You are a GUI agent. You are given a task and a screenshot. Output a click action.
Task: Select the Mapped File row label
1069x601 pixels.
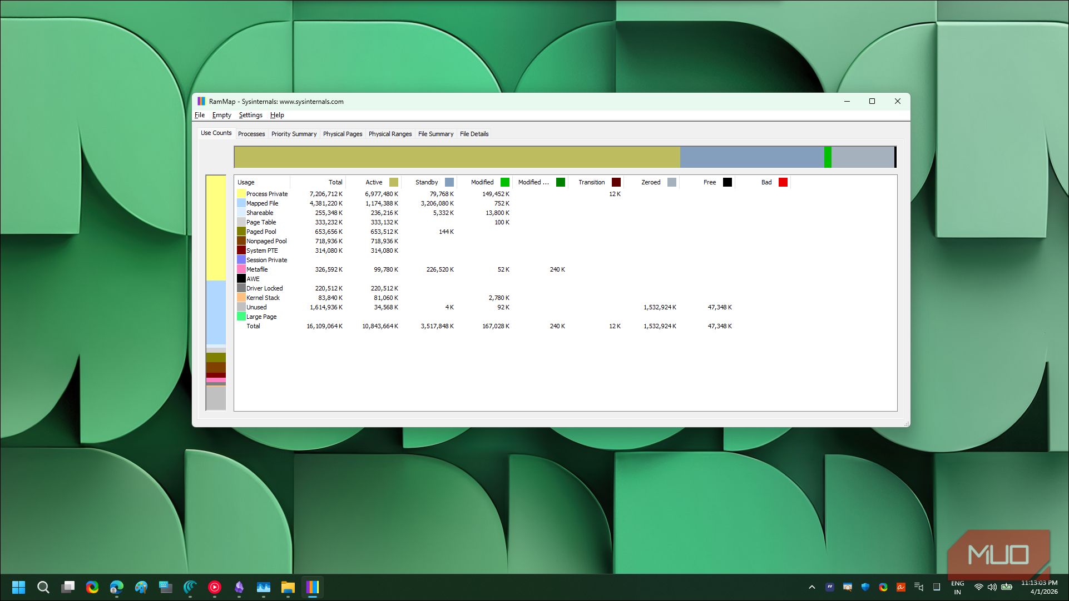[x=263, y=203]
